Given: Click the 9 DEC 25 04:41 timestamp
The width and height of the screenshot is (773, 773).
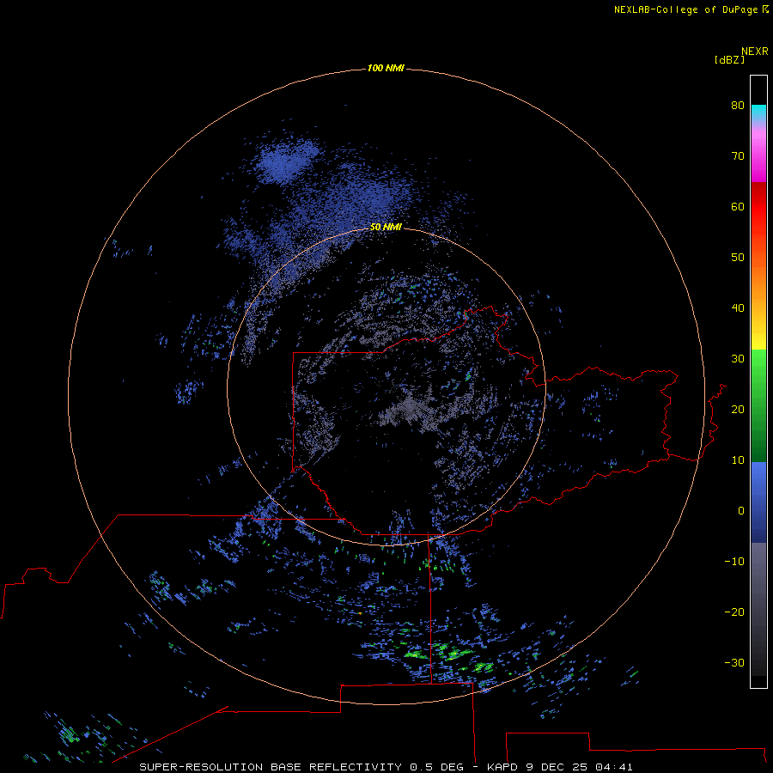Looking at the screenshot, I should pyautogui.click(x=579, y=767).
